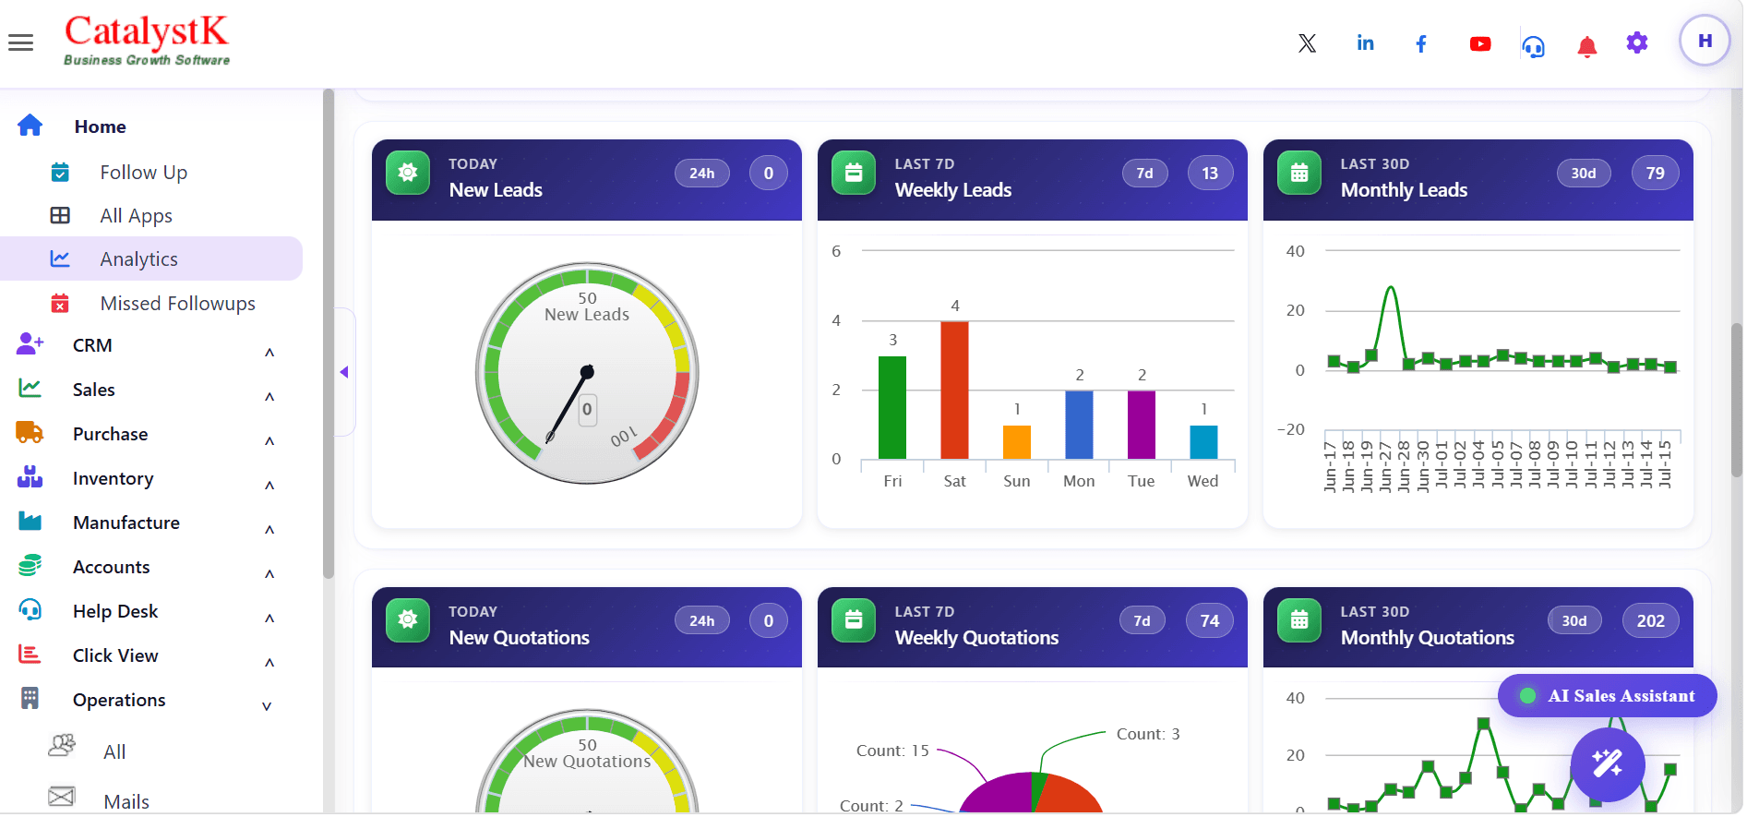
Task: Click the calendar icon on Monthly Leads card
Action: click(1299, 174)
